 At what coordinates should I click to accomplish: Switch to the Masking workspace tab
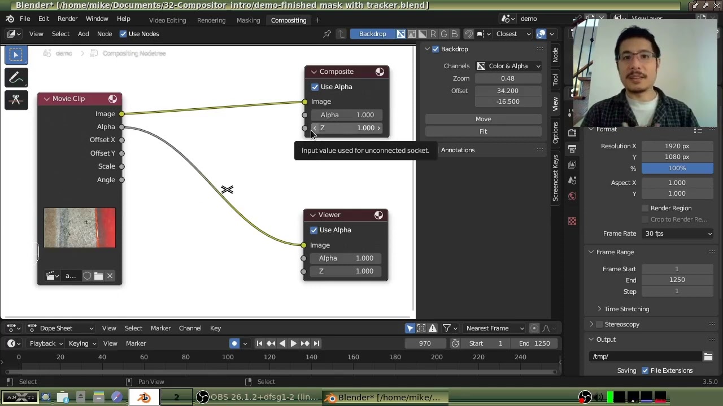tap(248, 20)
